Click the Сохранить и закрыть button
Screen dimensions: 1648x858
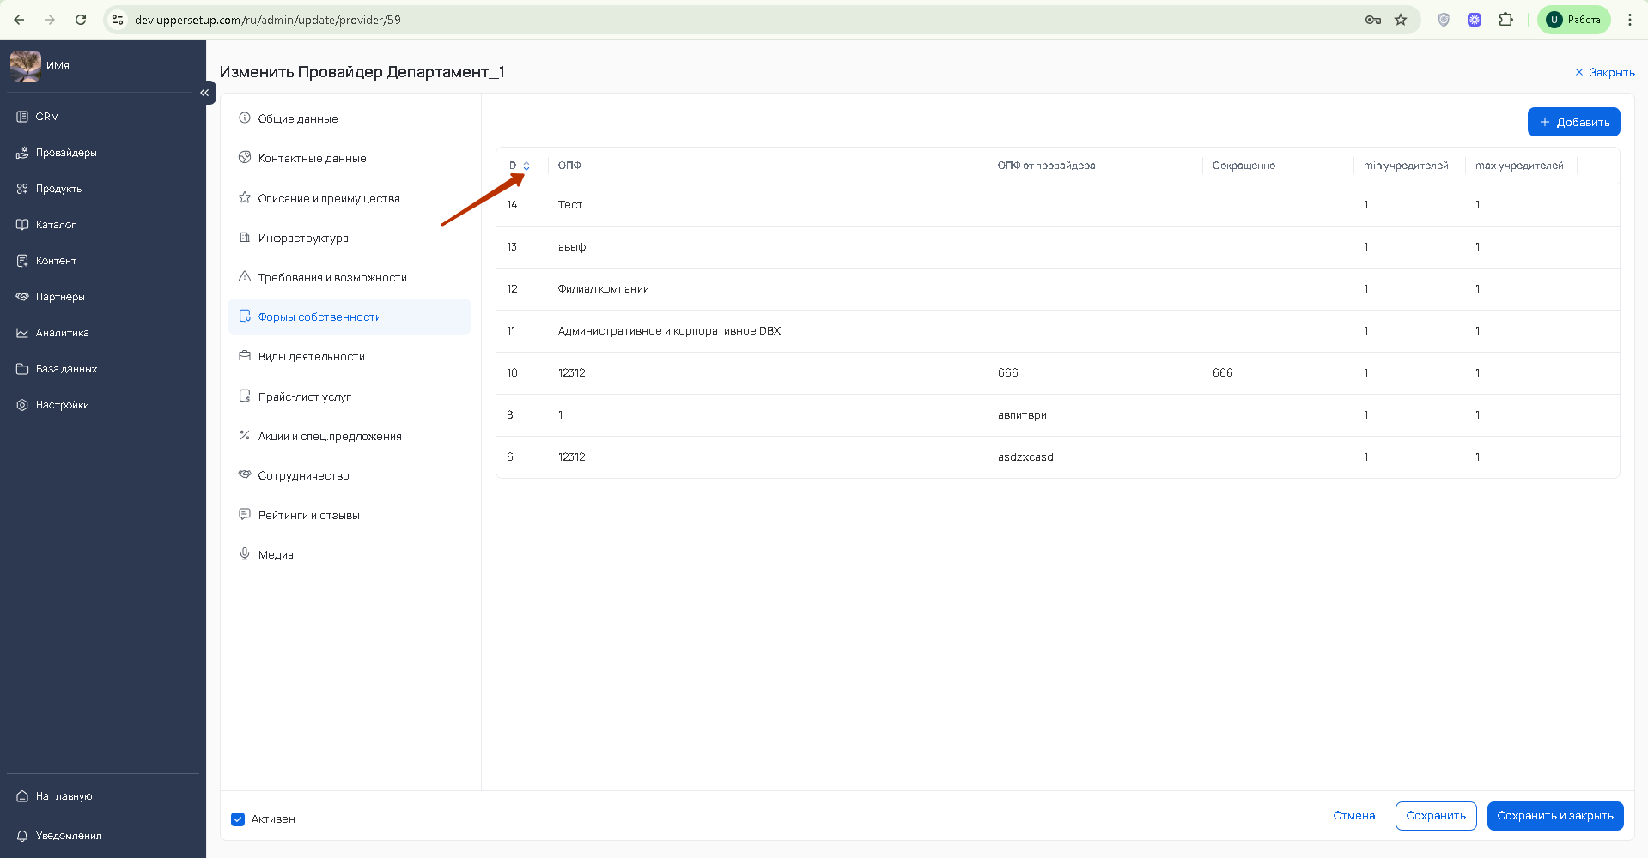1555,816
